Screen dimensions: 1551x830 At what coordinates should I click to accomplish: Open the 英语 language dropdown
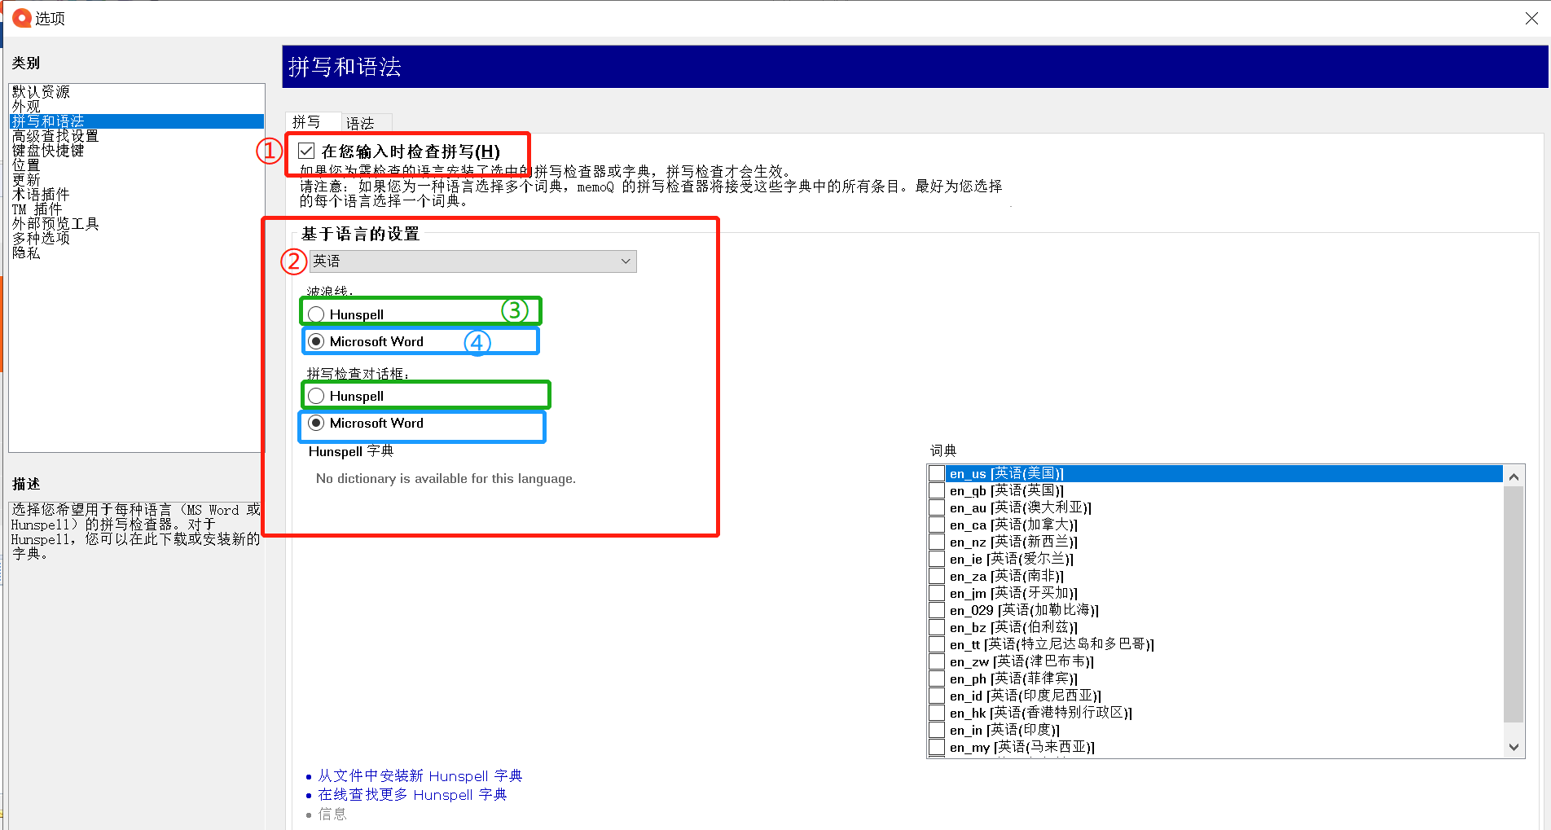472,261
